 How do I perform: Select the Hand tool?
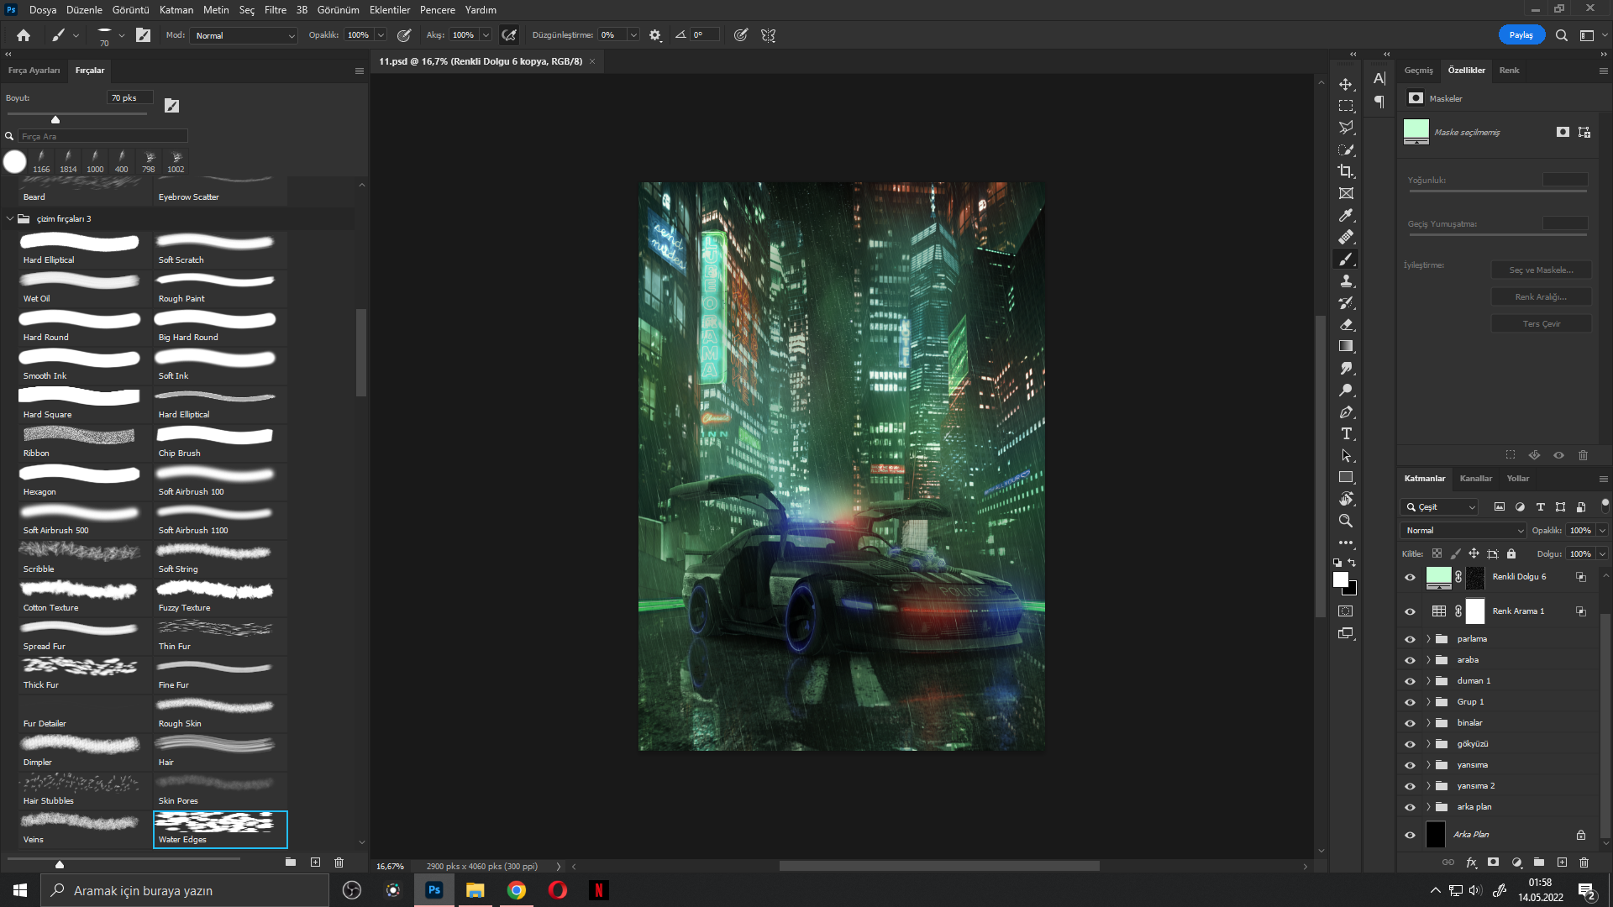pyautogui.click(x=1346, y=499)
